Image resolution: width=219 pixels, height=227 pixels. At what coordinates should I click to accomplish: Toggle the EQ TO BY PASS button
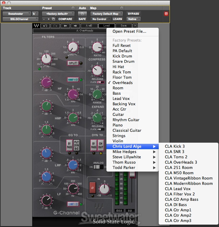69,145
